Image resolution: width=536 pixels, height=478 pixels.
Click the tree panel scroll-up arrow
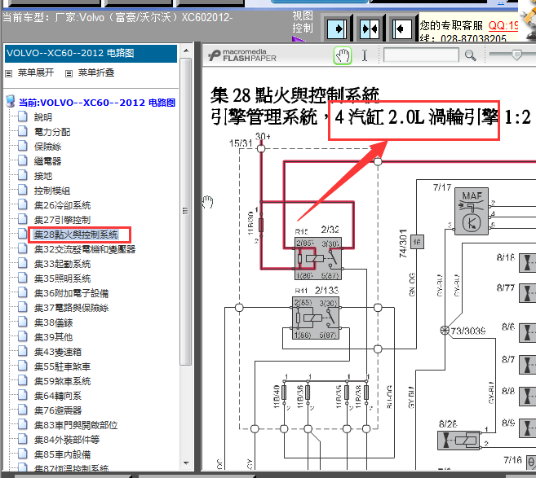pos(186,50)
